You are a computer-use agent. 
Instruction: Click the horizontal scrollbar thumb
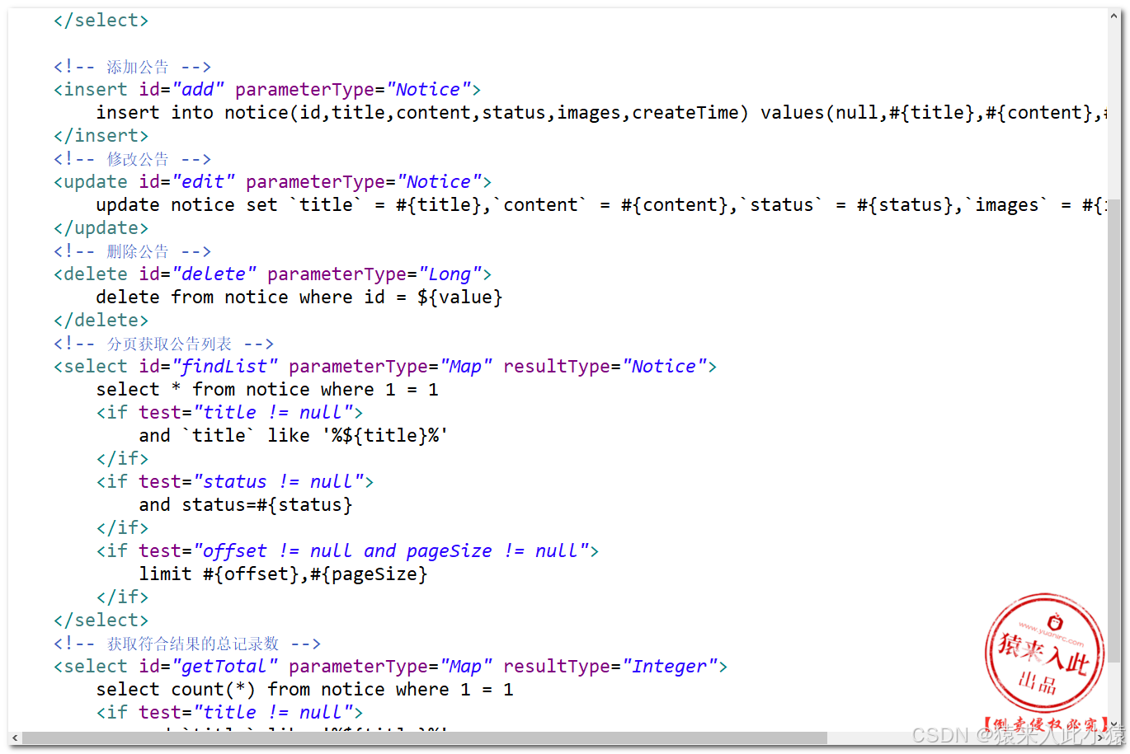[425, 738]
